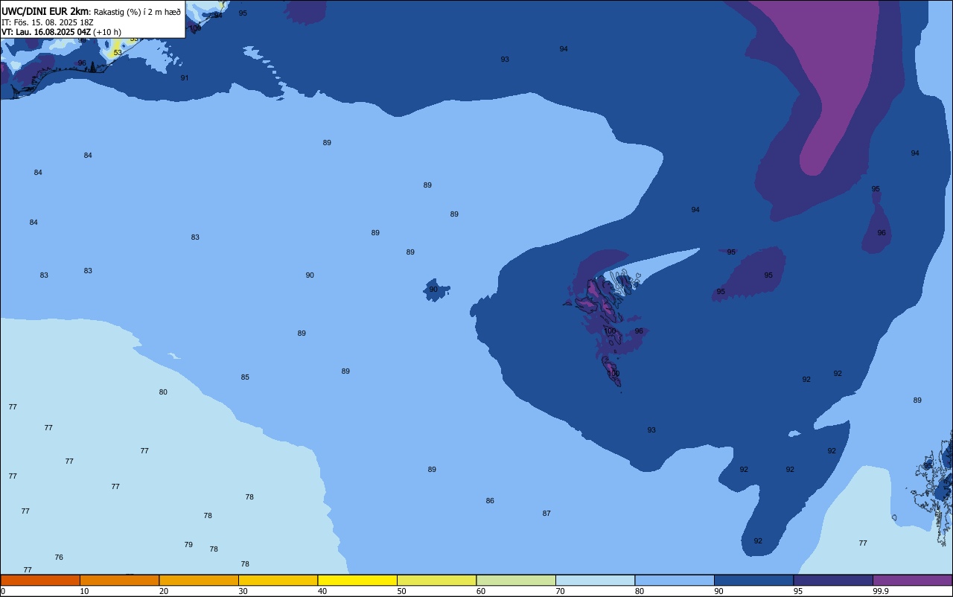Viewport: 953px width, 597px height.
Task: Click the dark orange 0–10 legend swatch
Action: (x=40, y=580)
